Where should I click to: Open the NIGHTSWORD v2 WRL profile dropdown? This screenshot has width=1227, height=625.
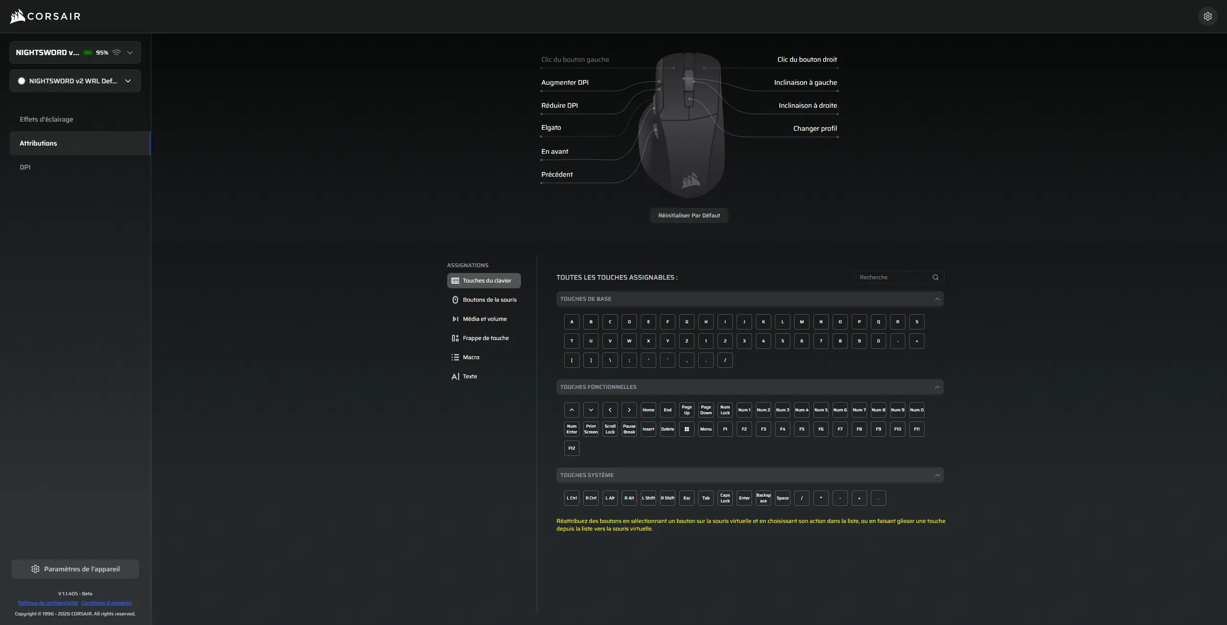click(75, 81)
